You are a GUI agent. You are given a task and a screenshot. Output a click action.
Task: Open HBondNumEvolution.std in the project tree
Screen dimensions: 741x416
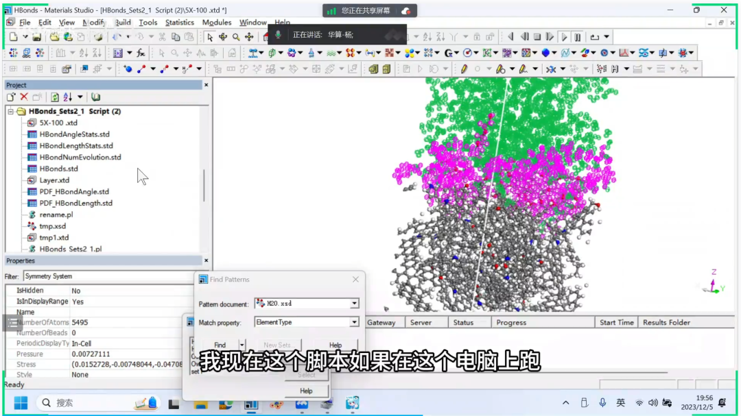(80, 157)
